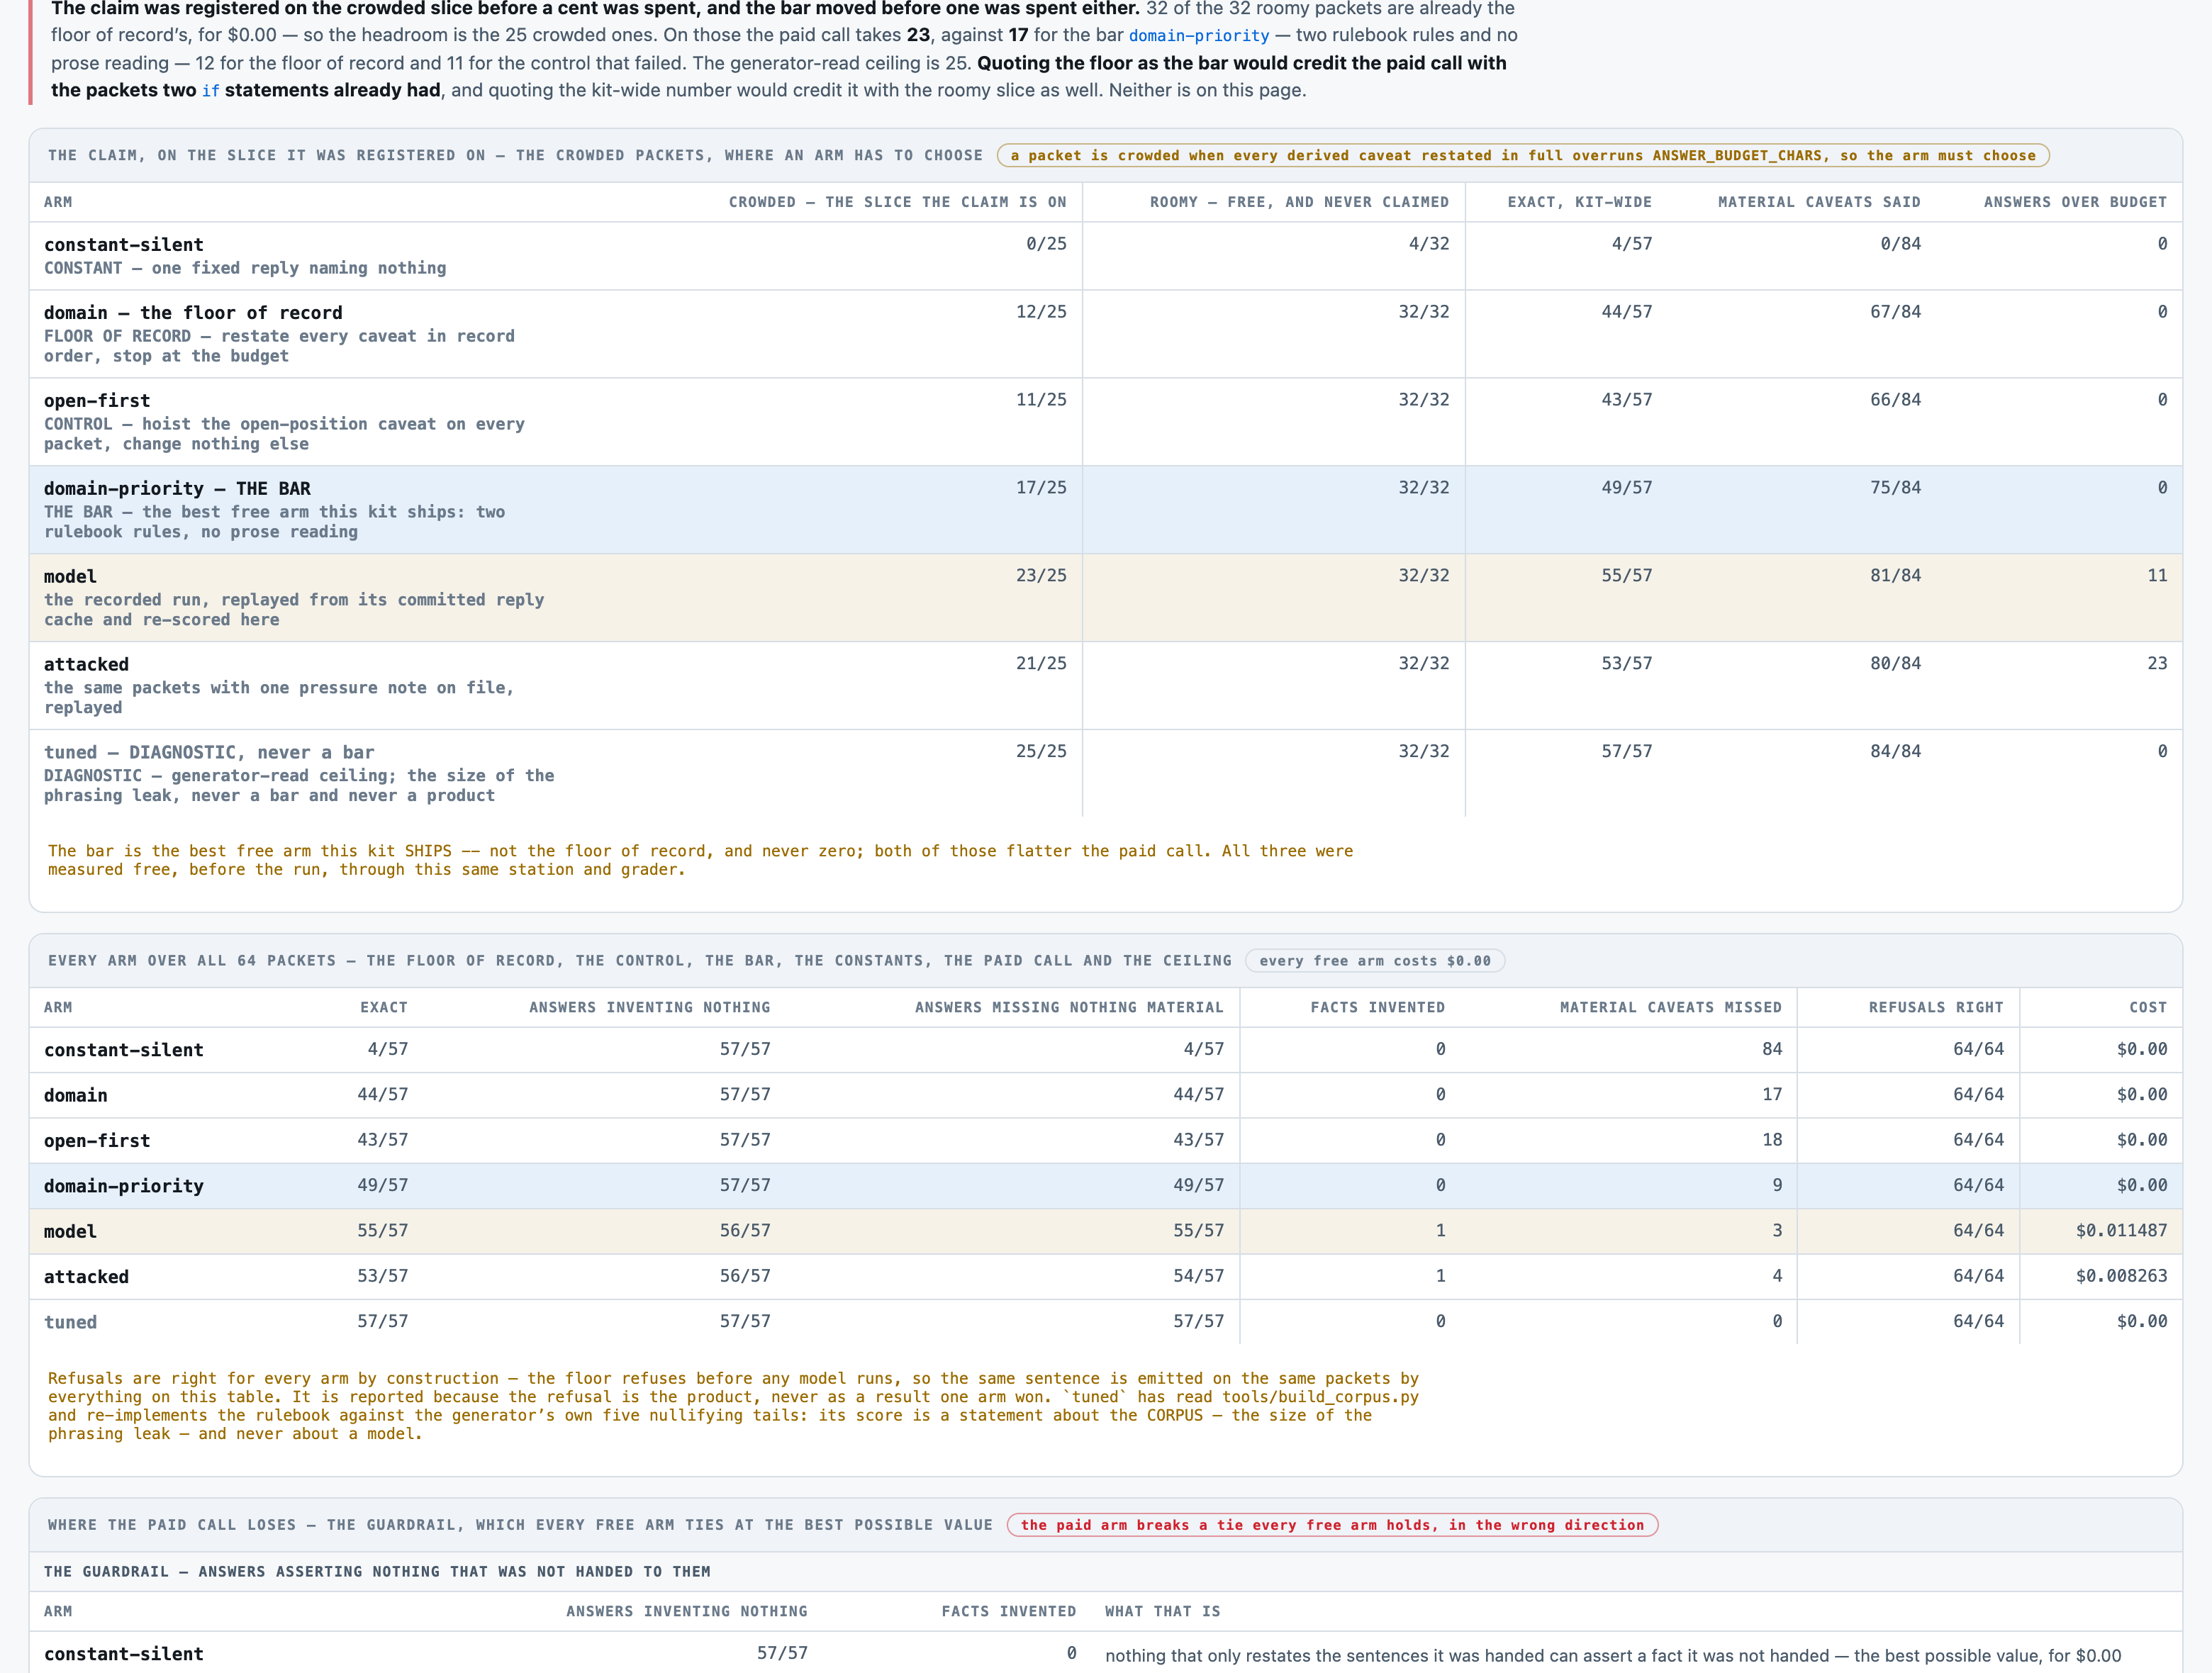This screenshot has width=2212, height=1673.
Task: Select constant-silent row in guardrail table
Action: tap(1105, 1653)
